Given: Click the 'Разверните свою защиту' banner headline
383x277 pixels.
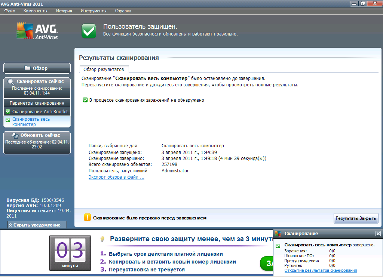Looking at the screenshot, I should pos(191,239).
